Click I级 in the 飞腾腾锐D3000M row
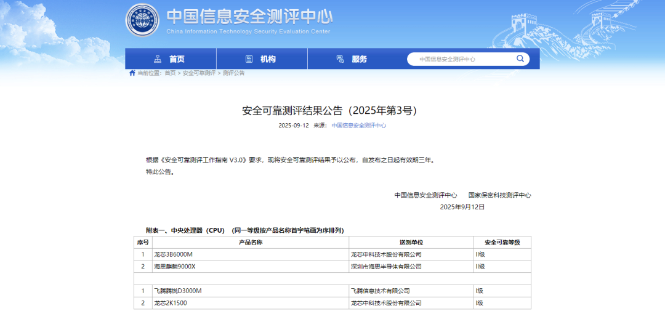Screen dimensions: 665x311 (x=502, y=291)
